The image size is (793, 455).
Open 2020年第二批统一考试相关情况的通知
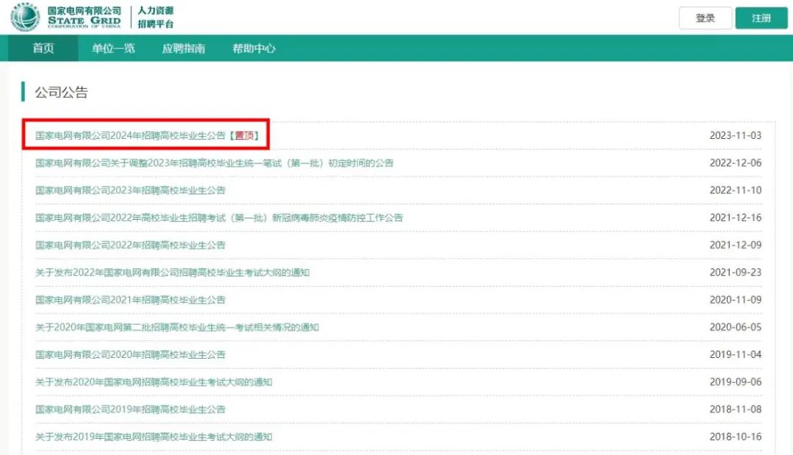[x=177, y=327]
